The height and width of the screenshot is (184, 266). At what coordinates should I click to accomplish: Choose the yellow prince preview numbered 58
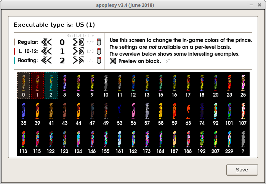[x=161, y=114]
